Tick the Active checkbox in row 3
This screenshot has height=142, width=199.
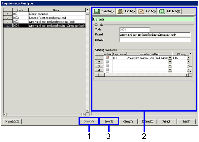coord(108,66)
